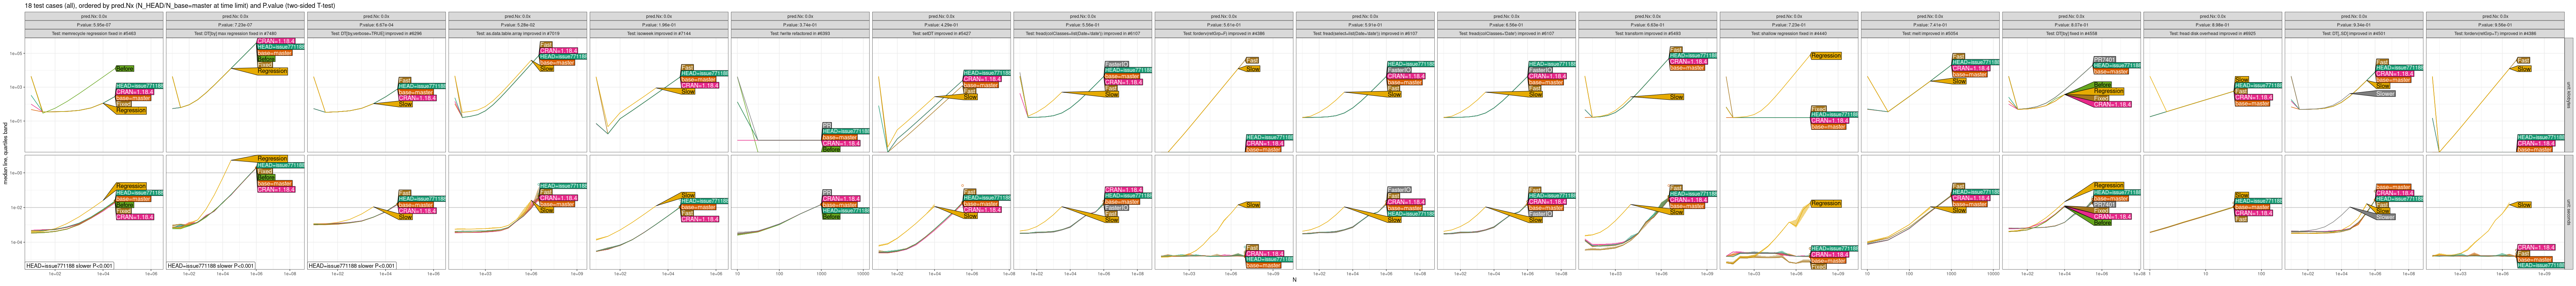This screenshot has width=2576, height=286.
Task: Select the "P.value: 5.91e-01" strip
Action: pos(1365,25)
